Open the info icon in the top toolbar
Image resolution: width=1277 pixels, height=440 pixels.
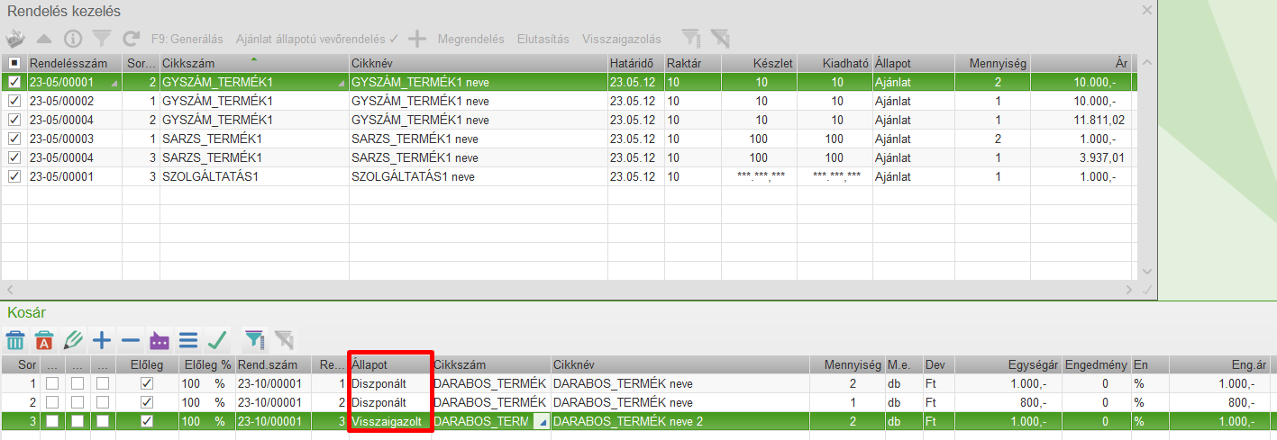(73, 39)
